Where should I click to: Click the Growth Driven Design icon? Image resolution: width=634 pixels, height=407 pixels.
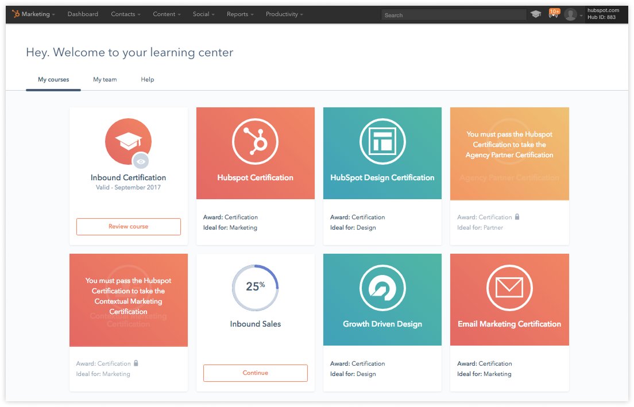coord(382,288)
